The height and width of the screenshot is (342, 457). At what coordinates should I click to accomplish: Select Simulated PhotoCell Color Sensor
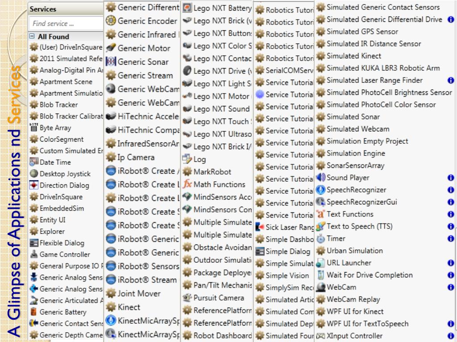point(381,104)
